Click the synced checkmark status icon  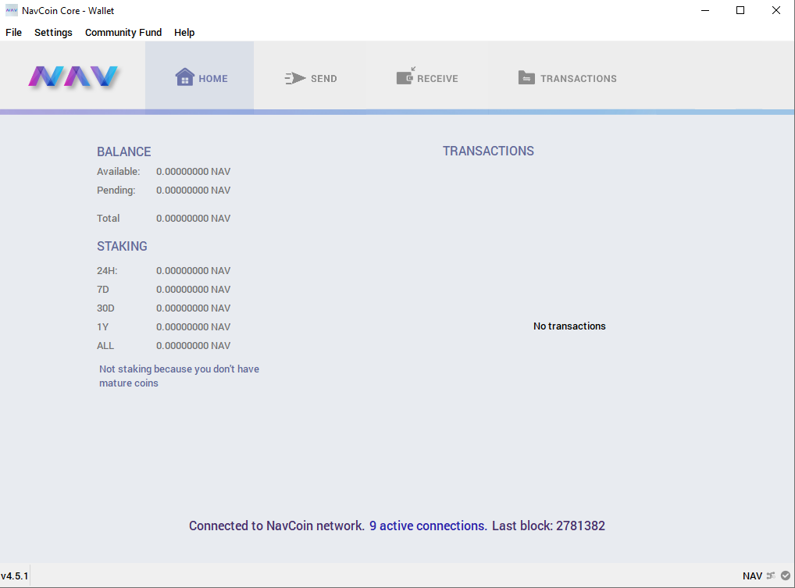pos(786,576)
